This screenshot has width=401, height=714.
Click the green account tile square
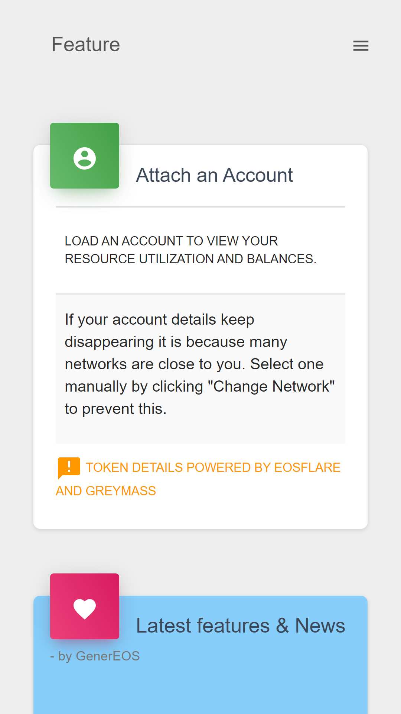(85, 155)
